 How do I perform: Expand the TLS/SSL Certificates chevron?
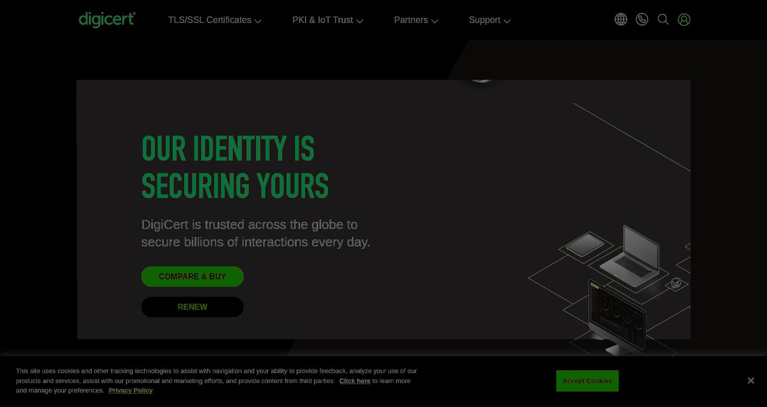258,21
